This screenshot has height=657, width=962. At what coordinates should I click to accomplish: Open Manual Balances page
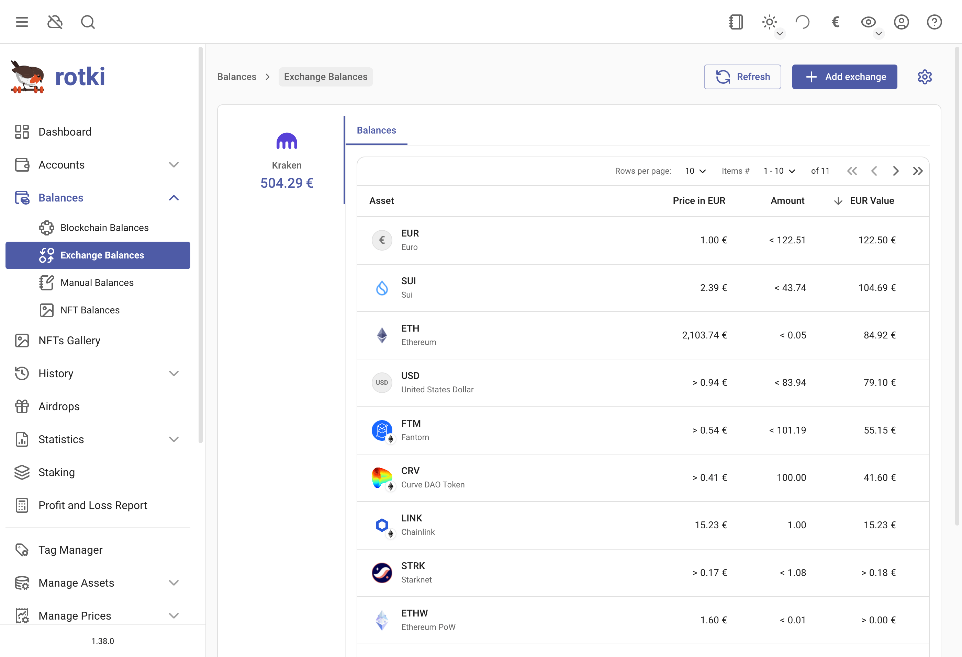click(x=98, y=283)
